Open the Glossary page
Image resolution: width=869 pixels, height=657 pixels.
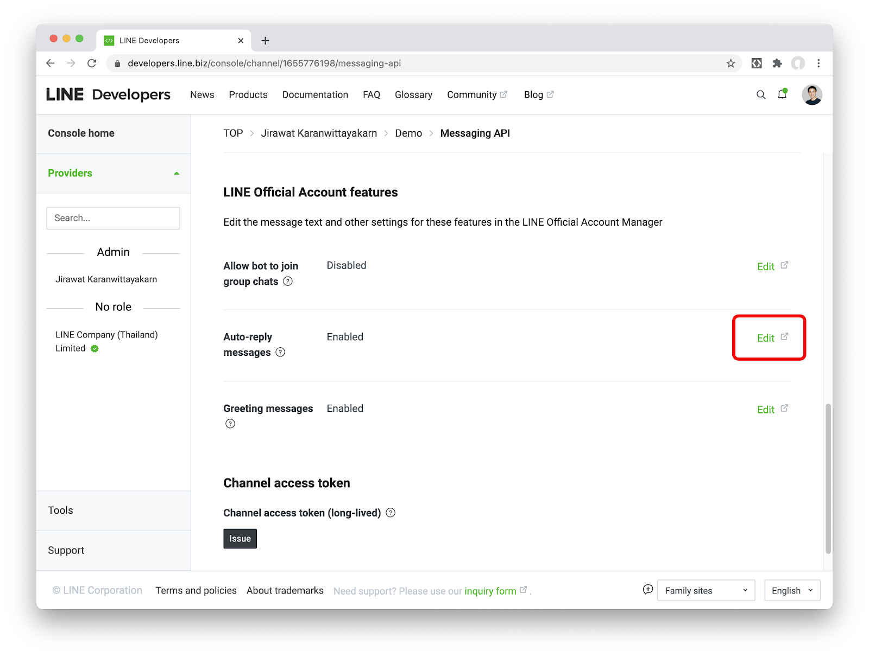click(x=413, y=95)
